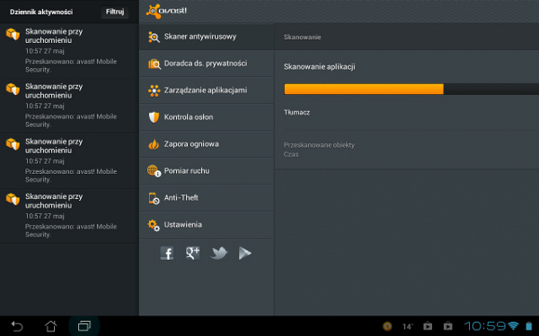Tap the Android back button
539x336 pixels.
pos(17,326)
